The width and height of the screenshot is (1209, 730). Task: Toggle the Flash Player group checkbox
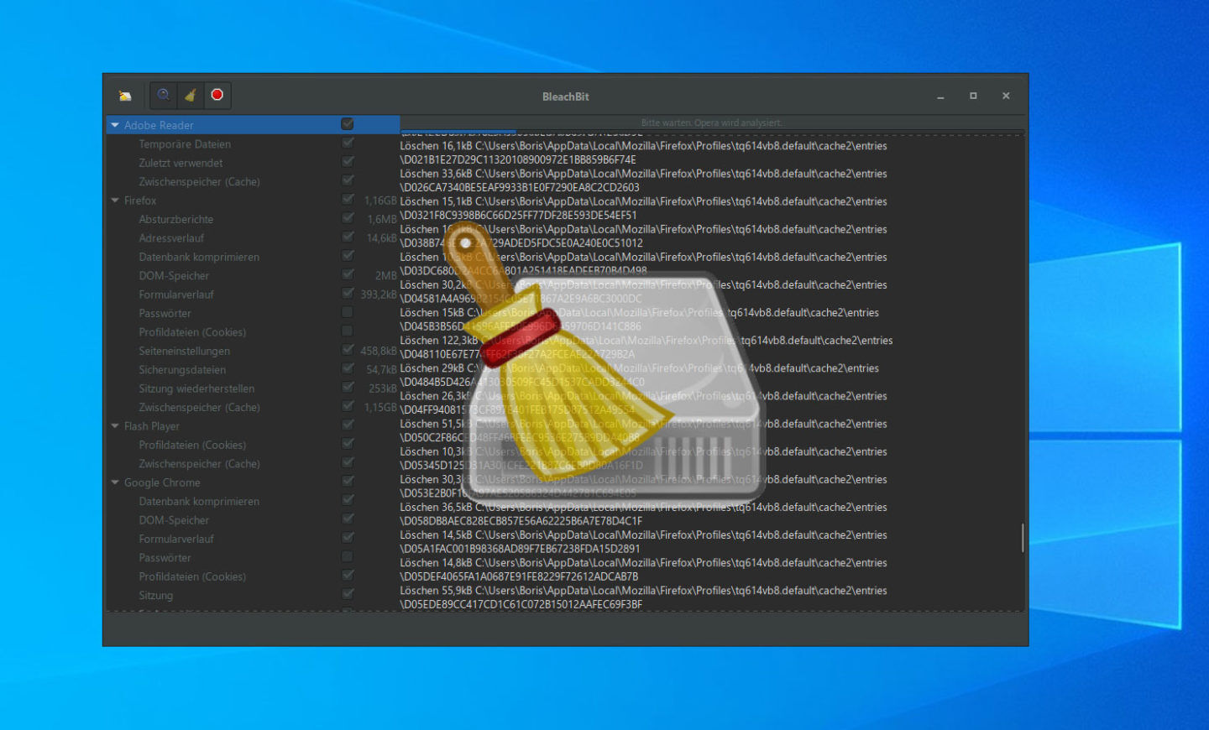348,425
